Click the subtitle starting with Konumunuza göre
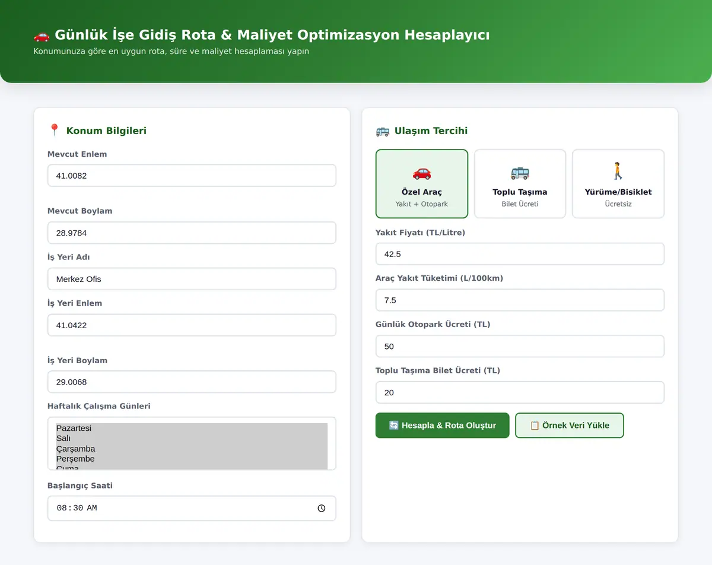Viewport: 712px width, 565px height. coord(171,51)
